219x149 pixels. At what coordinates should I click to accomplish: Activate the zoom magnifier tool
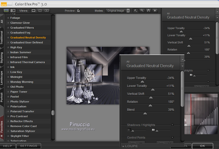tap(142, 11)
